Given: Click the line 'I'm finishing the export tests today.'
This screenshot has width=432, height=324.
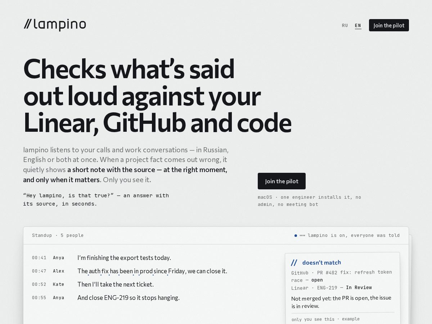Looking at the screenshot, I should click(x=124, y=258).
